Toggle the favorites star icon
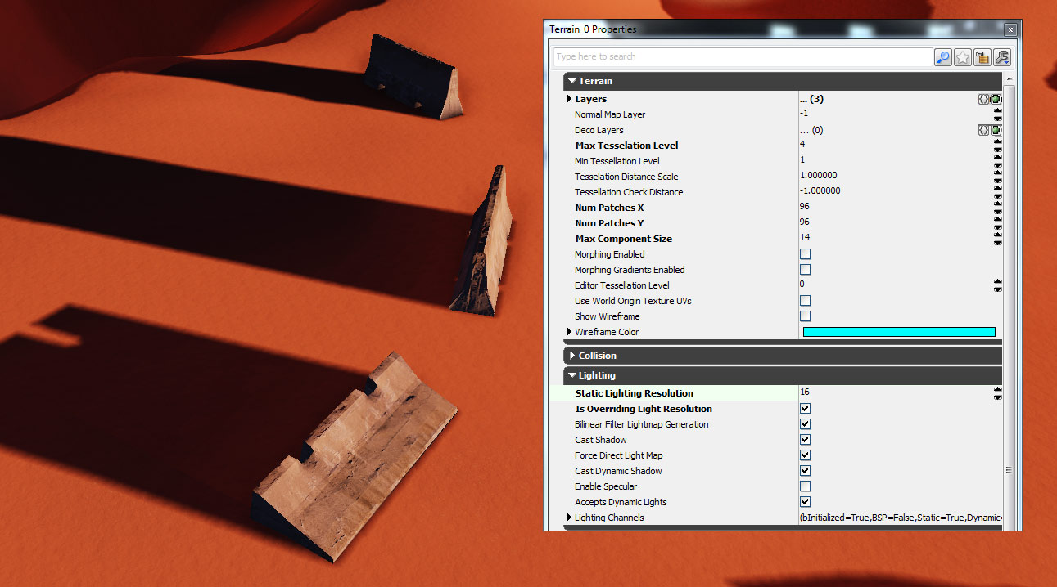 click(963, 57)
